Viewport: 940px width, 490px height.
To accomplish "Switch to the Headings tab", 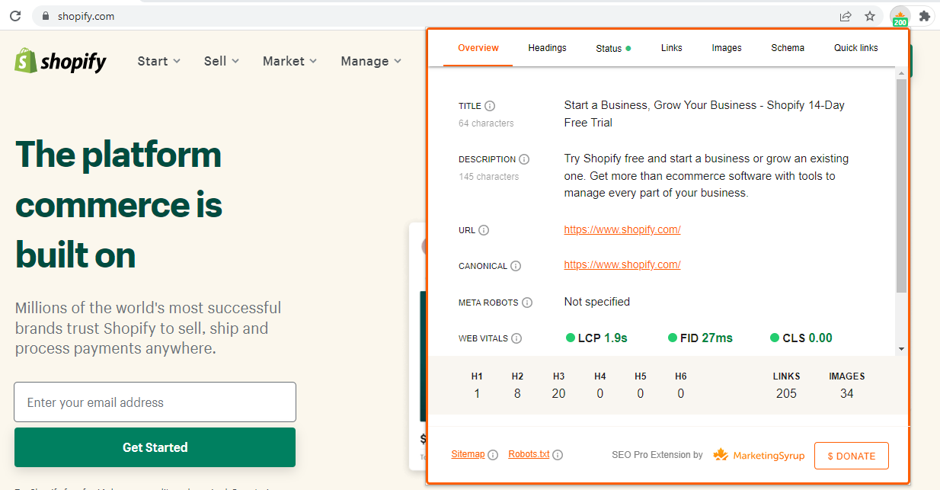I will click(x=547, y=48).
